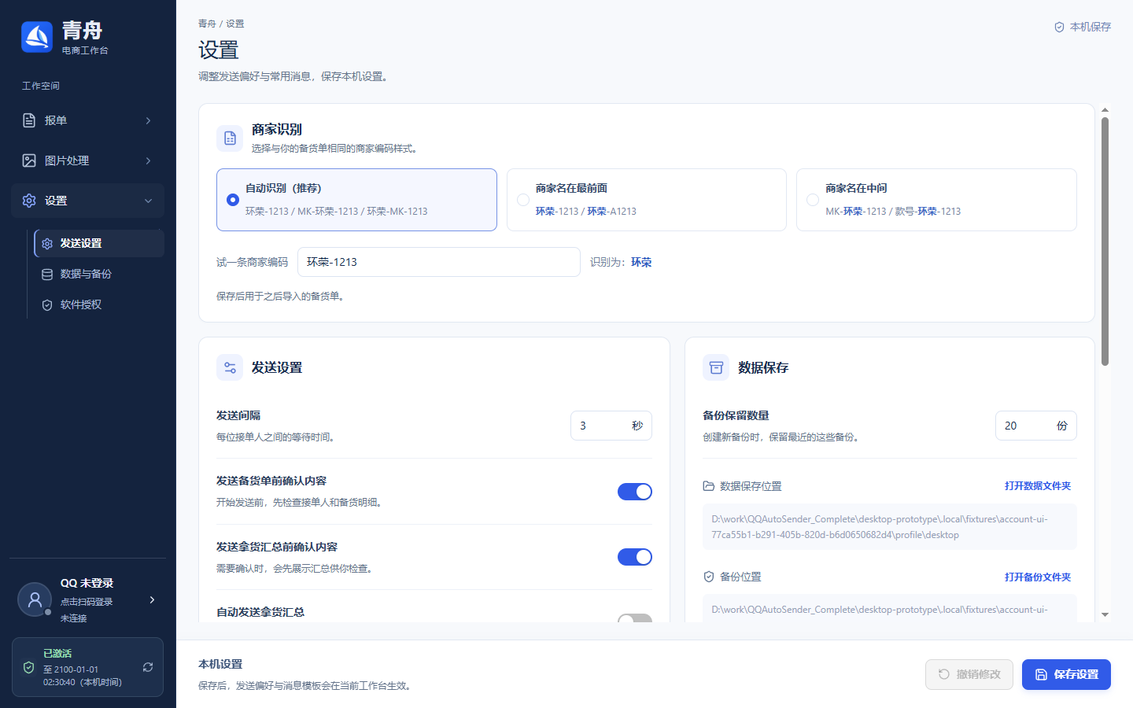
Task: Click 保存设置 button
Action: [x=1066, y=674]
